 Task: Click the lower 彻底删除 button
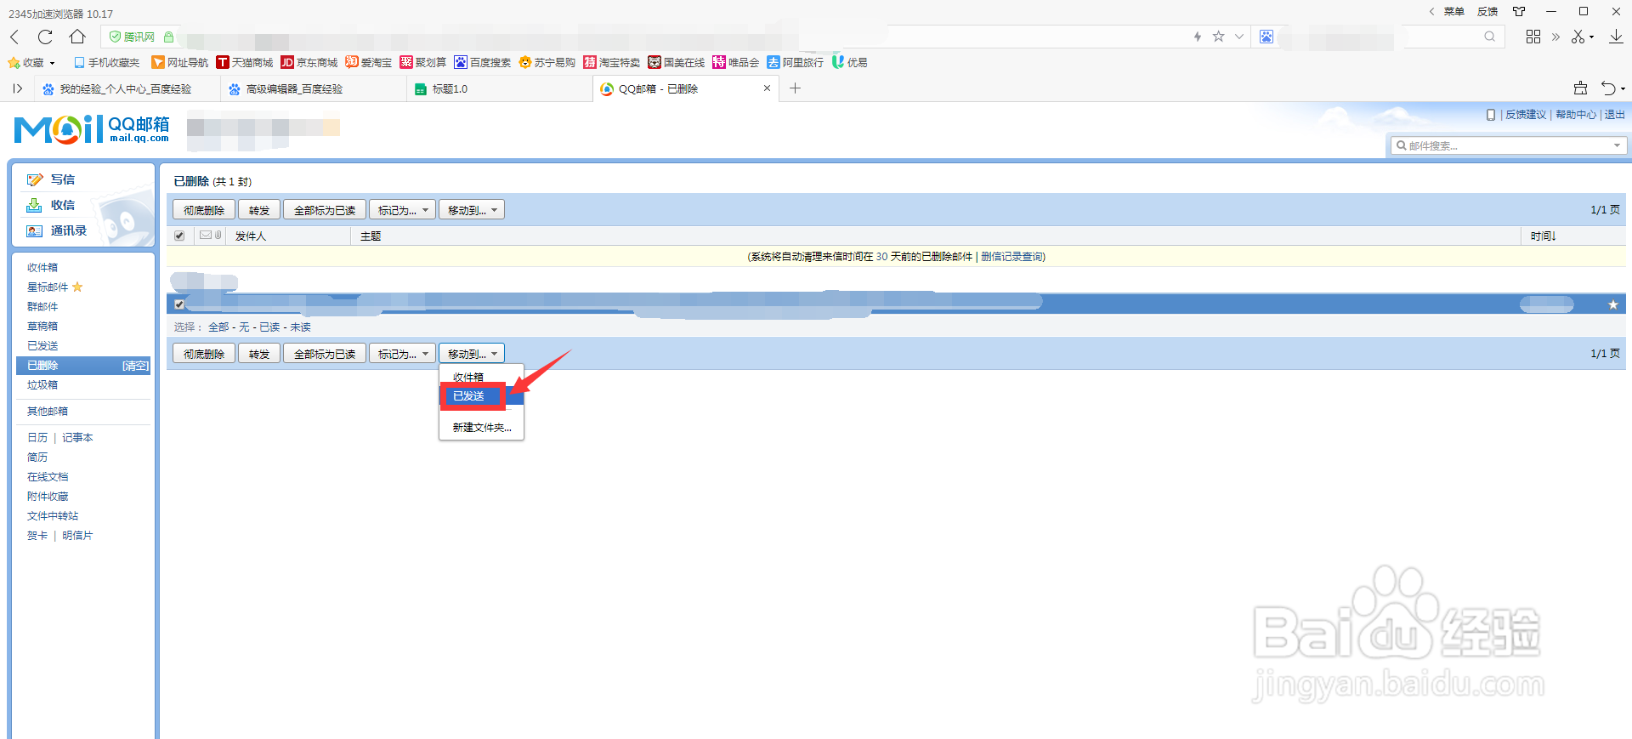tap(204, 354)
